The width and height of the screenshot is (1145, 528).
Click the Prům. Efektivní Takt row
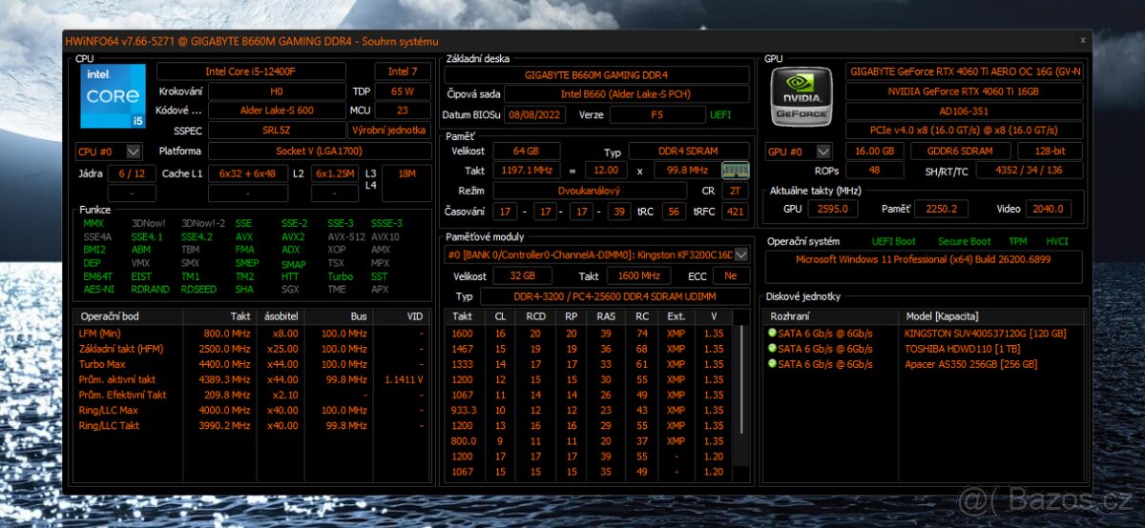point(253,395)
